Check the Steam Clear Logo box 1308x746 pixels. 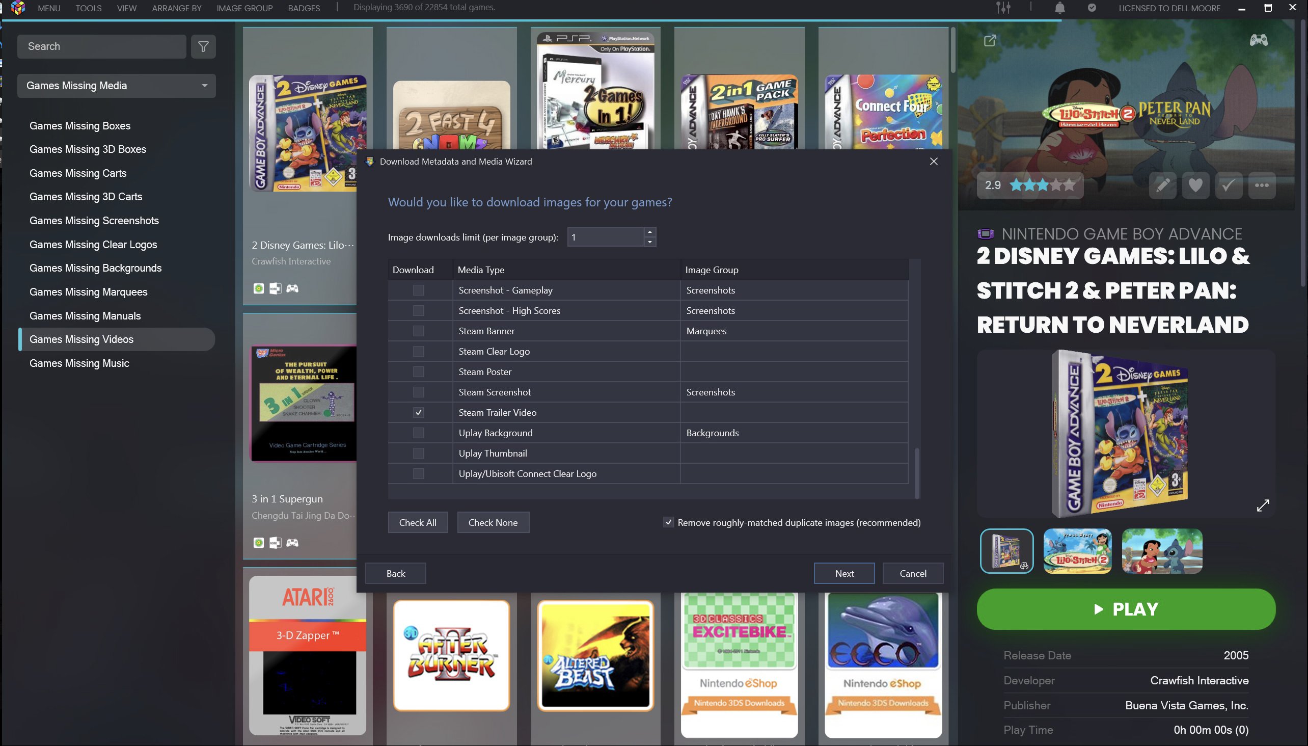(x=418, y=352)
